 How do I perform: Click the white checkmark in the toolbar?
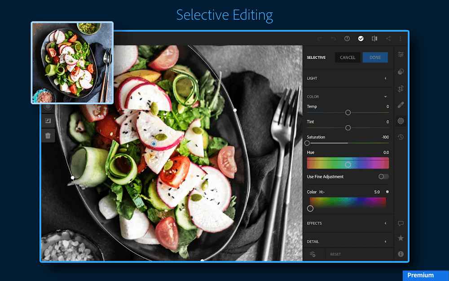(x=361, y=39)
